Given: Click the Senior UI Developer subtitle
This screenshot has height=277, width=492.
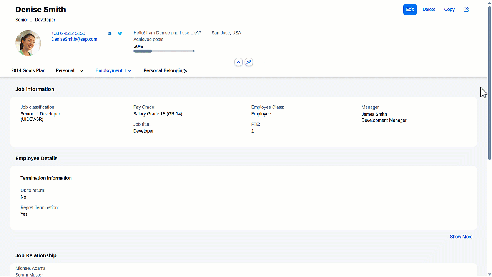Looking at the screenshot, I should click(35, 20).
